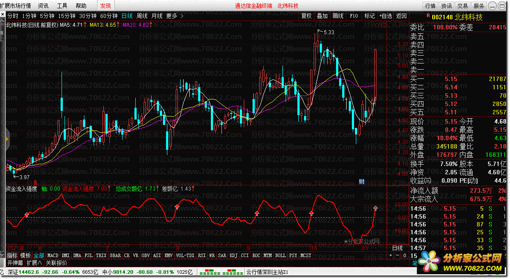Click the orange arrow handle on the left edge
The width and height of the screenshot is (510, 279).
[x=7, y=139]
